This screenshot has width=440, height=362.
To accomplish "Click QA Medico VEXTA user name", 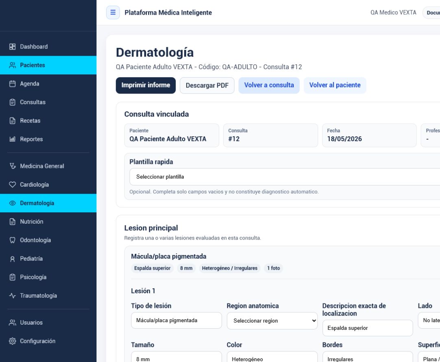I will [x=393, y=13].
